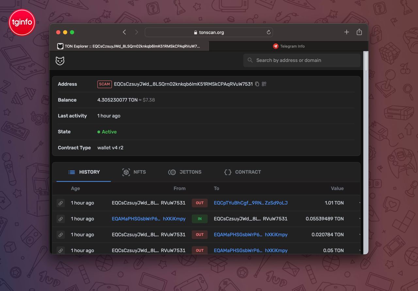This screenshot has height=291, width=418.
Task: Click the wallet v4 r2 contract type
Action: click(110, 148)
